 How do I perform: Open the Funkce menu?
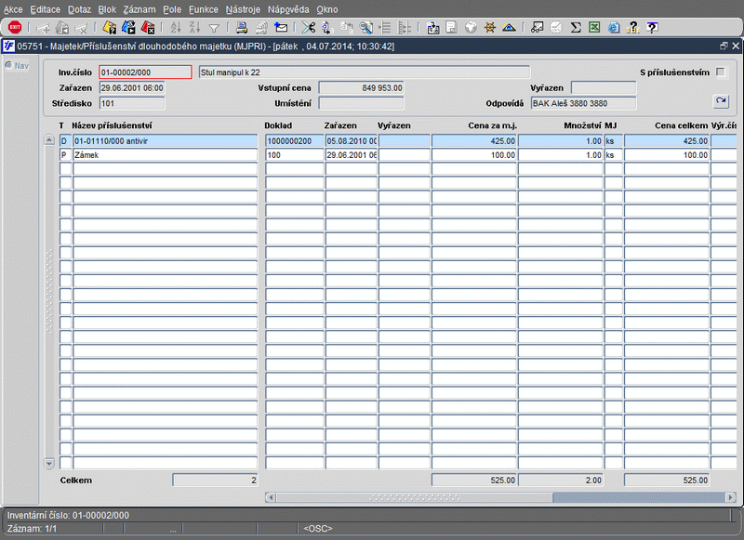click(x=204, y=9)
